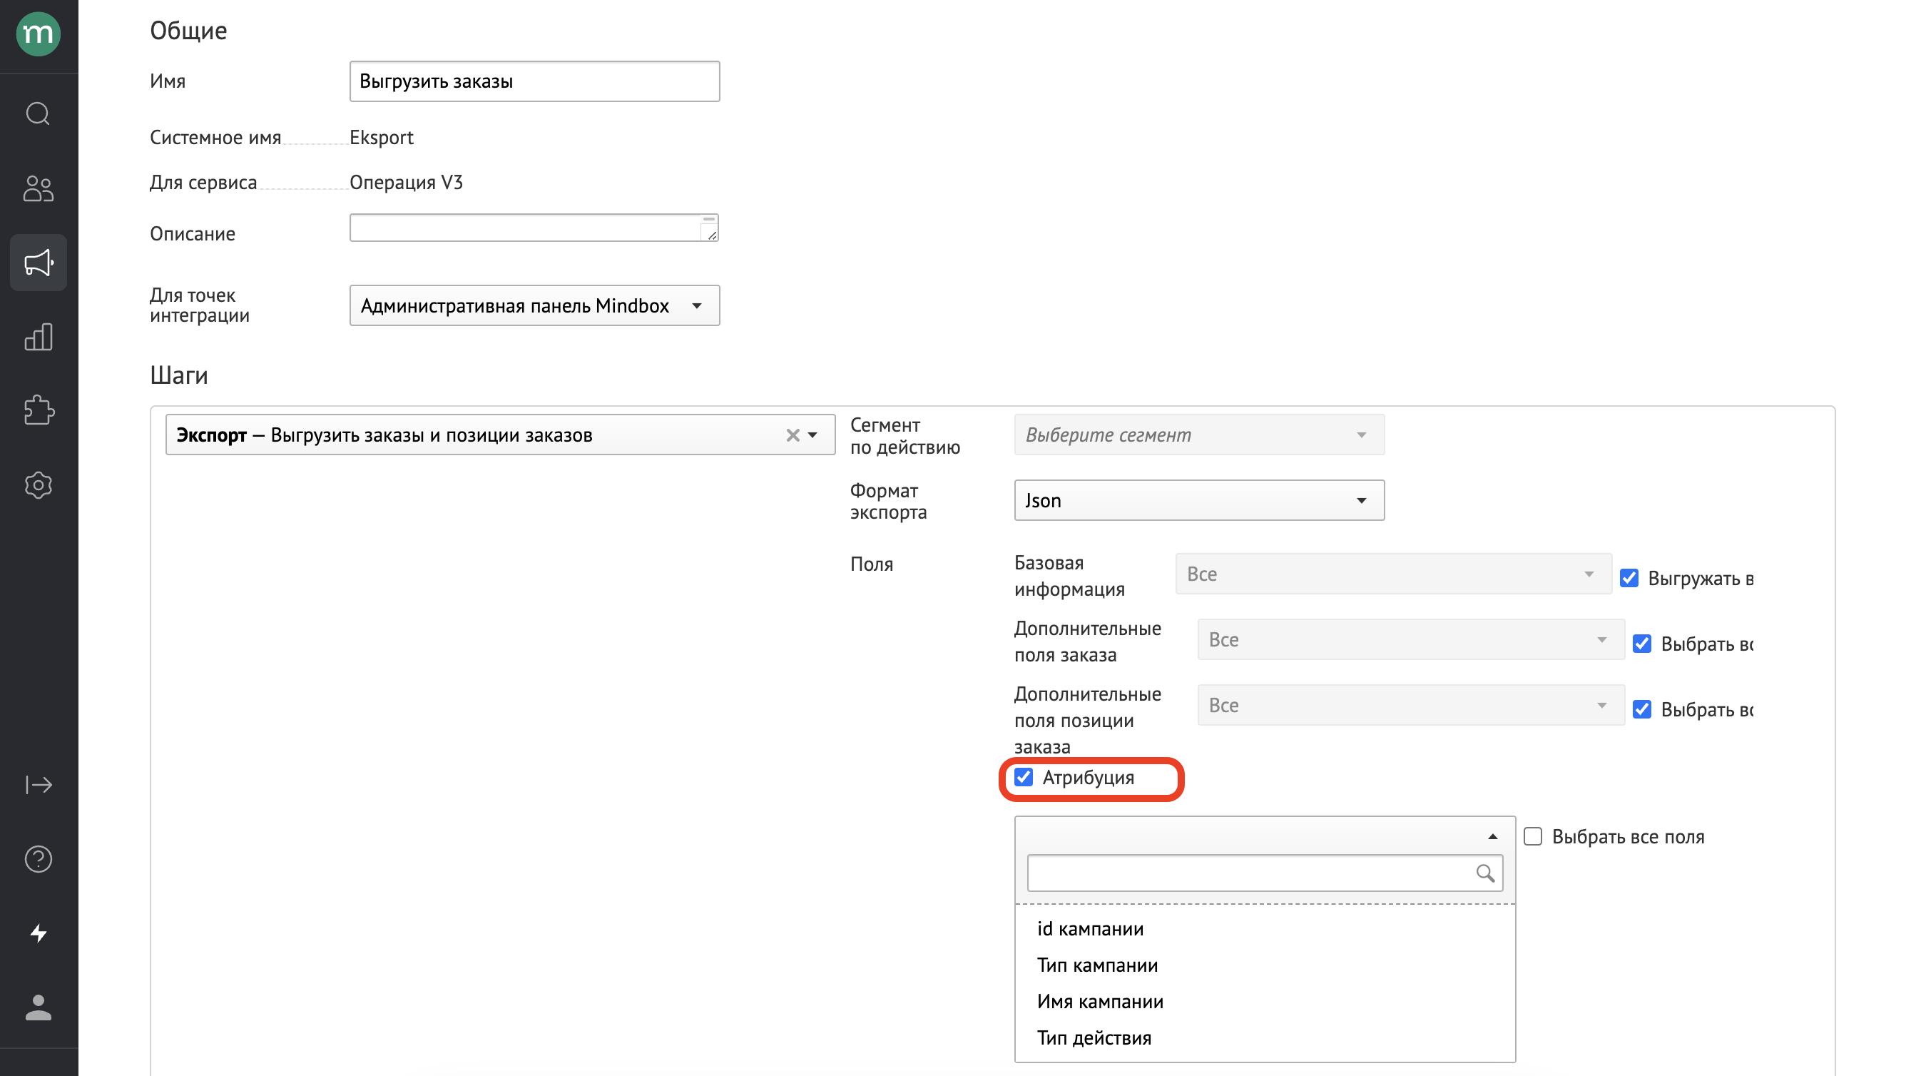Open the reports bar chart icon
Screen dimensions: 1906x1076
[x=39, y=337]
